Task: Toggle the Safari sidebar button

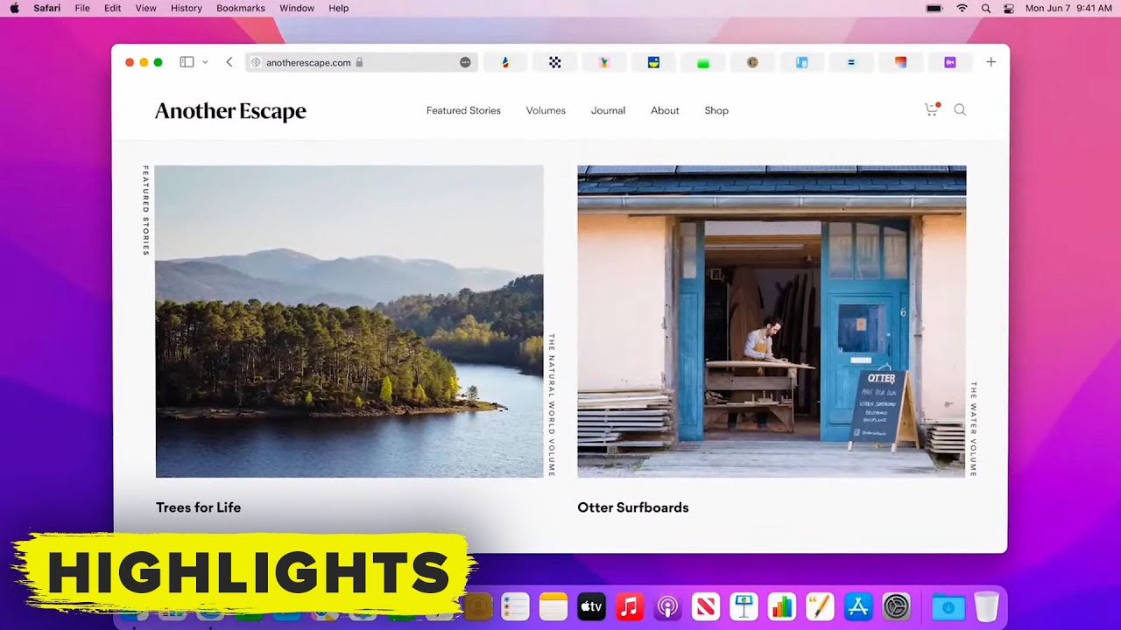Action: click(x=187, y=62)
